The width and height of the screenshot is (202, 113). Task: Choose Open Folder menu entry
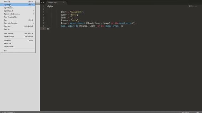coord(18,8)
